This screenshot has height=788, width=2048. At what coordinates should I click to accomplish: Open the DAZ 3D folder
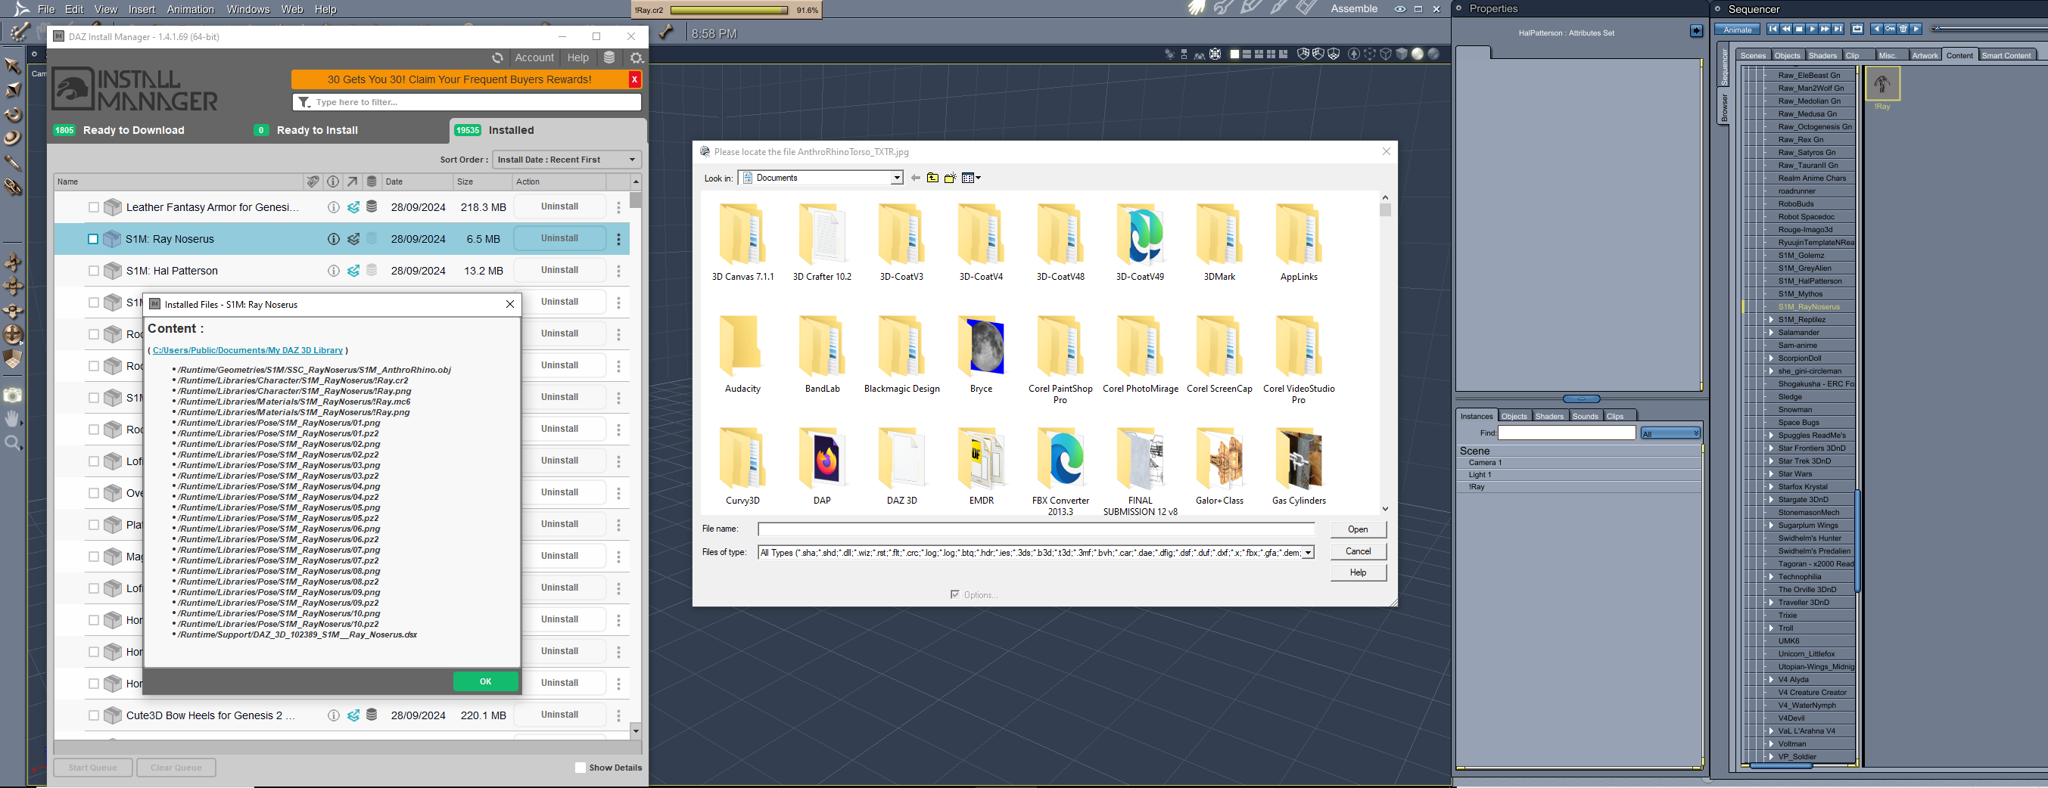coord(901,458)
